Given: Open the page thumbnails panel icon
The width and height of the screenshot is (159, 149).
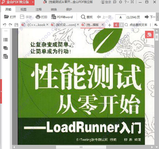Looking at the screenshot, I should (6, 48).
